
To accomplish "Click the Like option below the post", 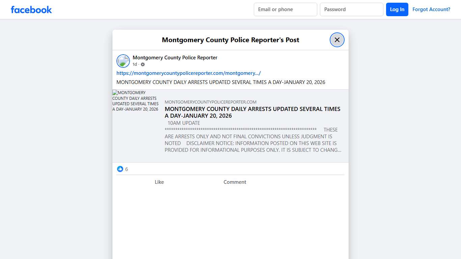I will 159,182.
